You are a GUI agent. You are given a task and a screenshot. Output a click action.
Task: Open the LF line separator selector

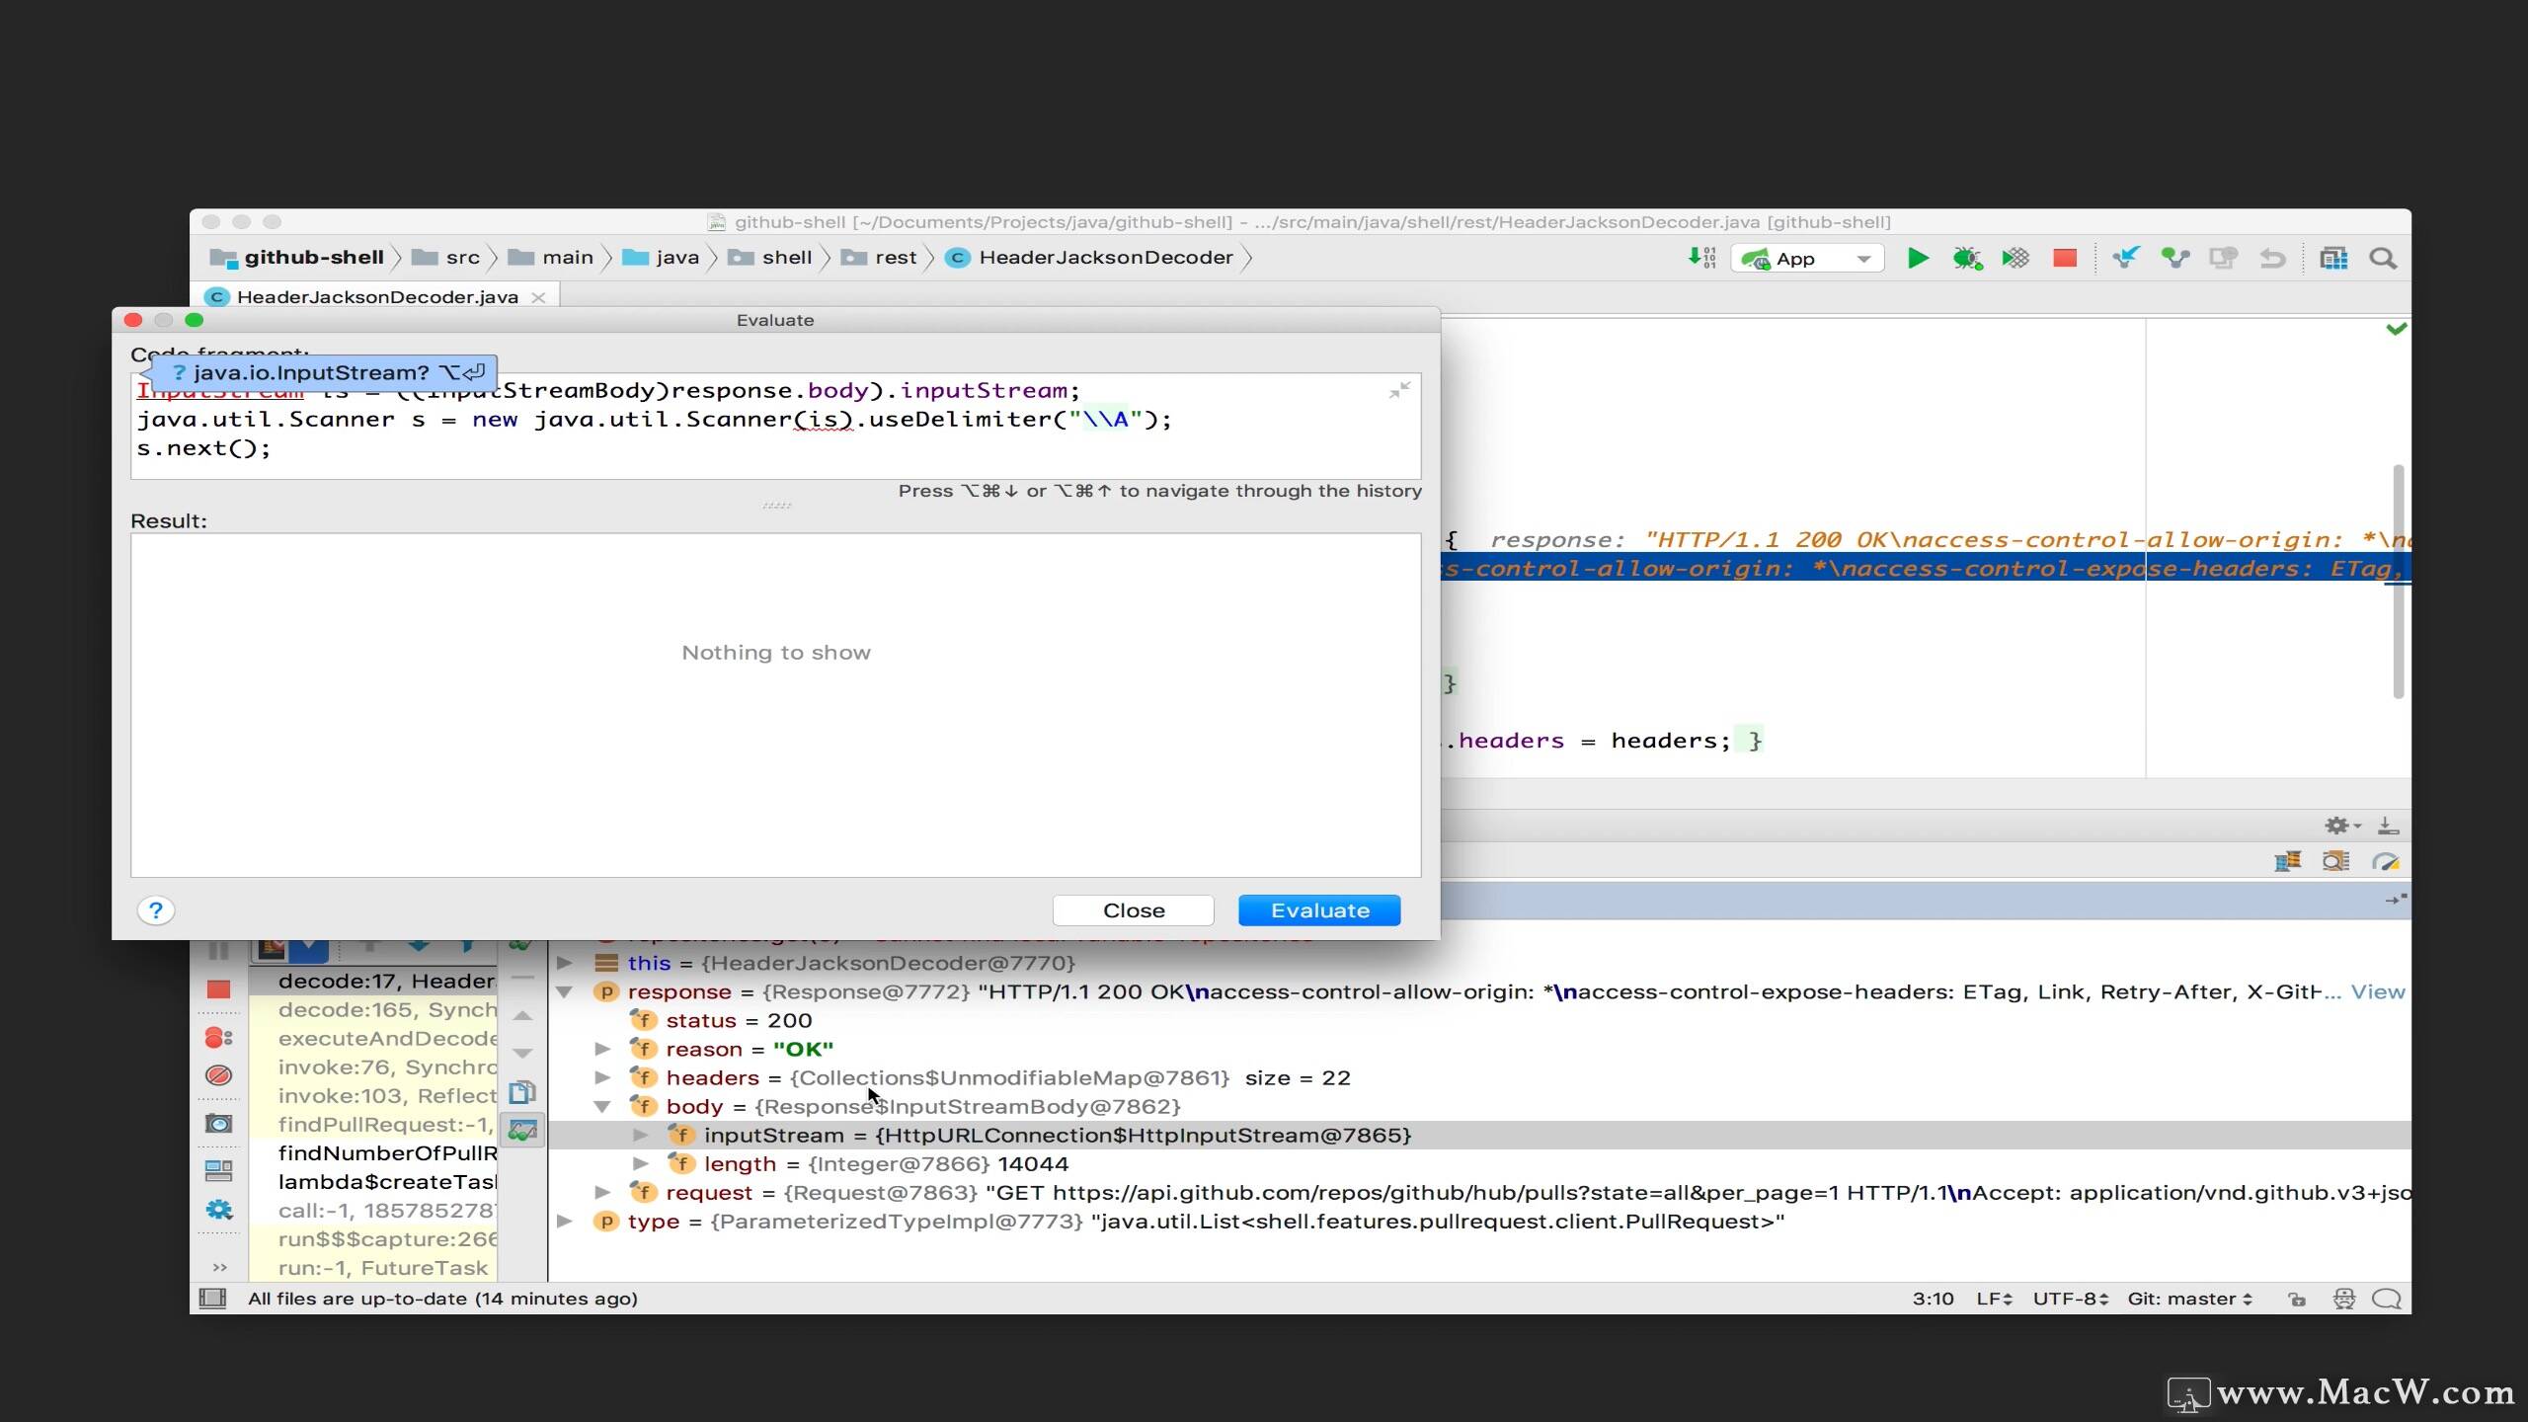coord(1994,1300)
